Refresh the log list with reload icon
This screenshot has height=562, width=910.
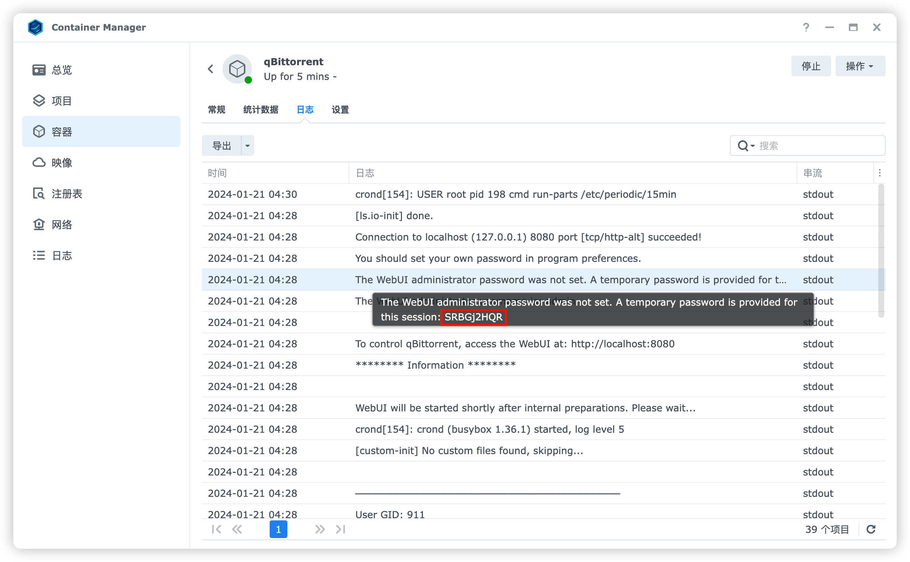point(871,529)
